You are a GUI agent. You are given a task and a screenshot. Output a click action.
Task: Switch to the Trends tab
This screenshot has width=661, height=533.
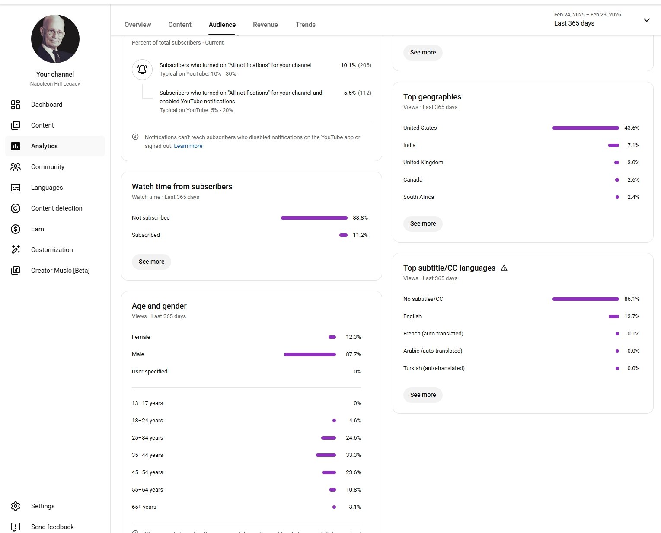click(x=305, y=25)
